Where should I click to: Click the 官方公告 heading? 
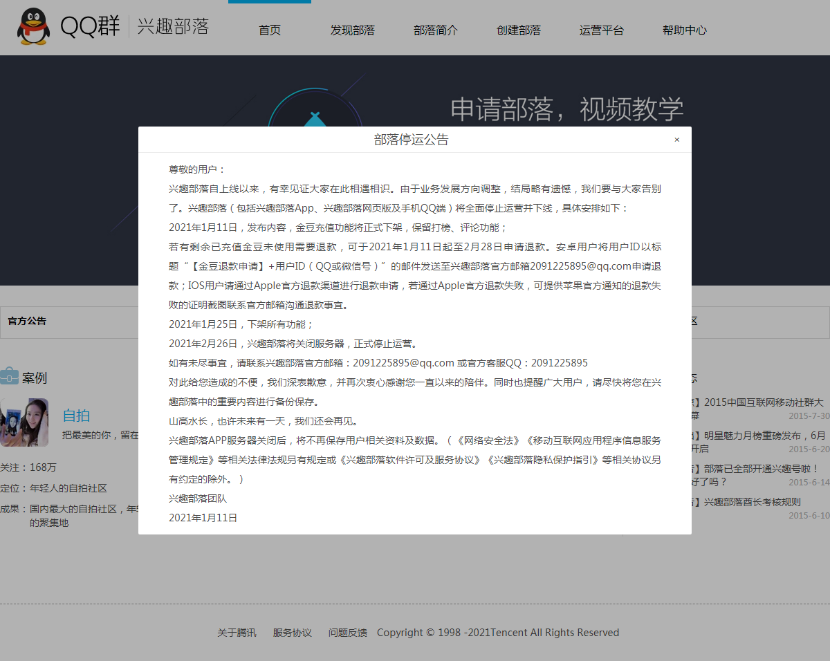27,322
